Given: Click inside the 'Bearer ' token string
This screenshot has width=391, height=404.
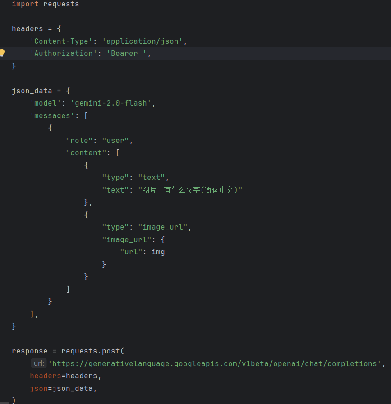Looking at the screenshot, I should pos(127,54).
